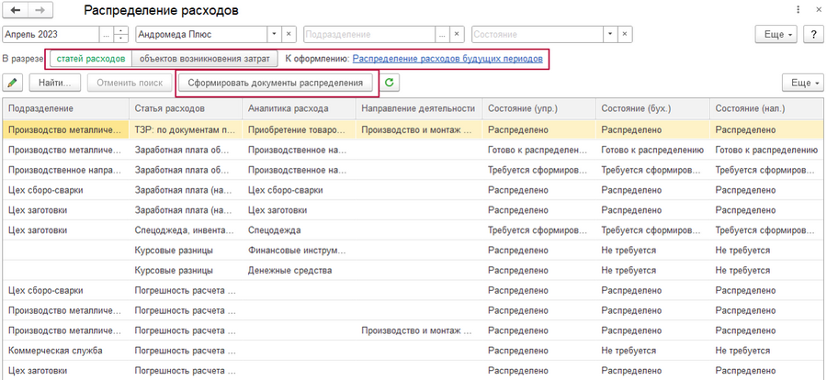Image resolution: width=827 pixels, height=380 pixels.
Task: Click Готово к распределению in бух. column
Action: 652,150
